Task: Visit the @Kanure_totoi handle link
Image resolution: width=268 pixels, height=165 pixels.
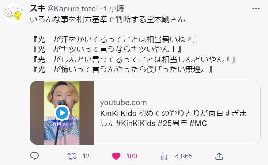Action: click(x=72, y=8)
